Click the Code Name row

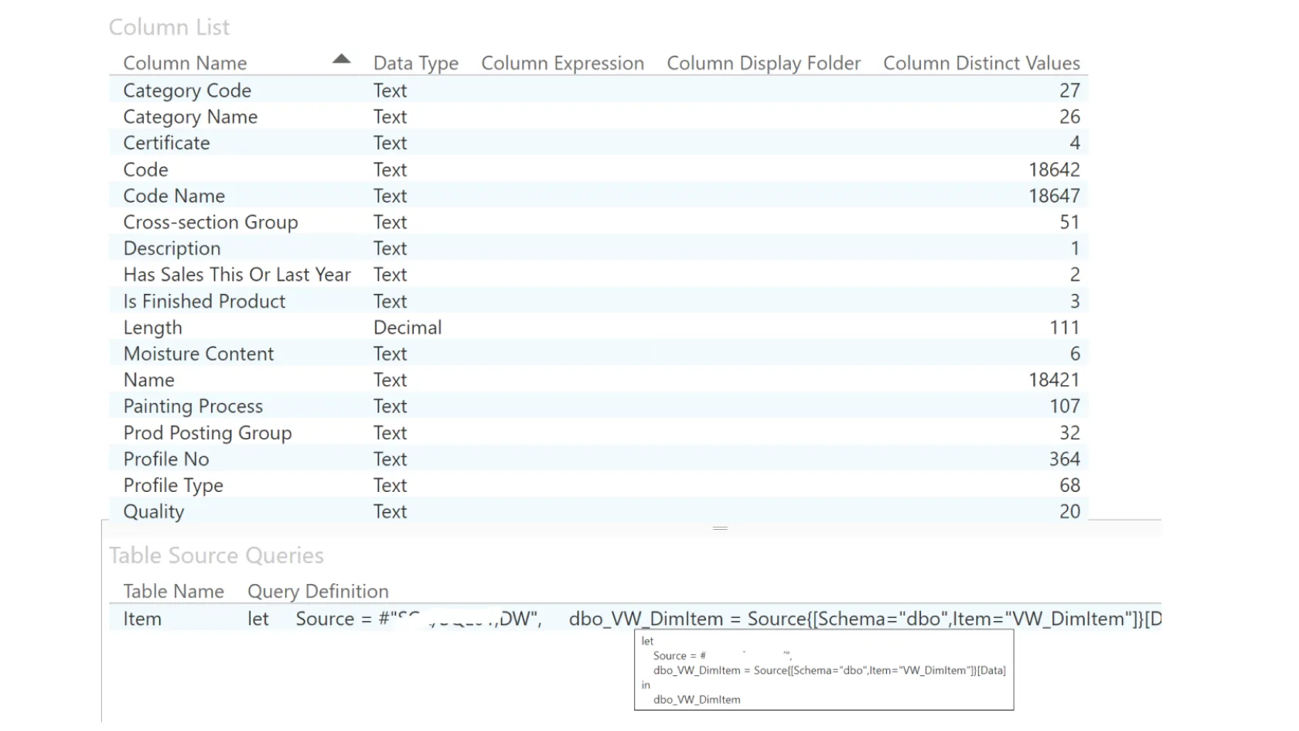pos(174,196)
